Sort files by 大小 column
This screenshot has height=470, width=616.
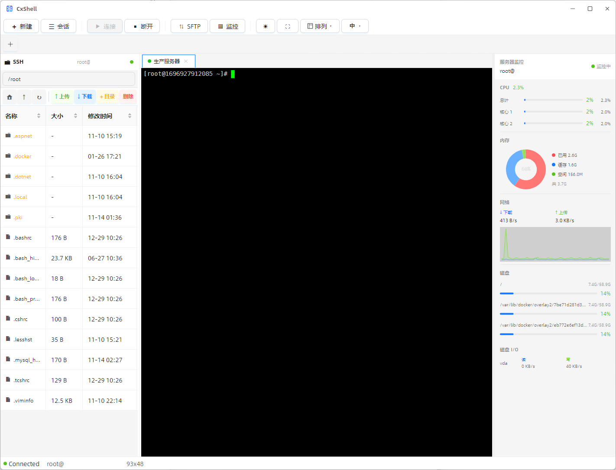pos(64,116)
